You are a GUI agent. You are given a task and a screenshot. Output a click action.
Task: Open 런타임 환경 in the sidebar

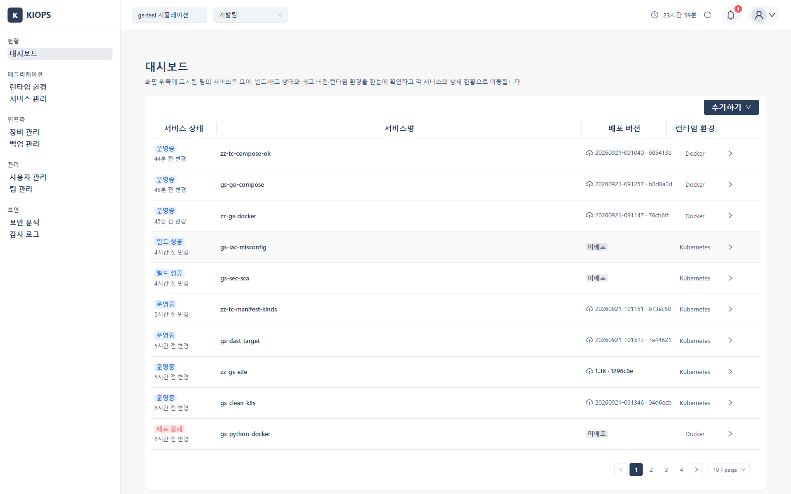28,87
